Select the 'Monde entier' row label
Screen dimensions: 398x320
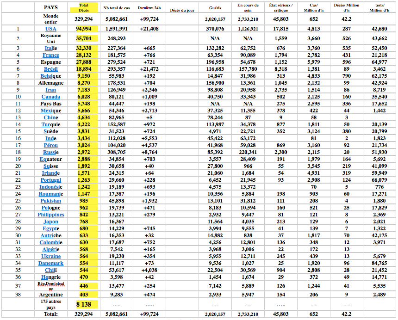(50, 19)
